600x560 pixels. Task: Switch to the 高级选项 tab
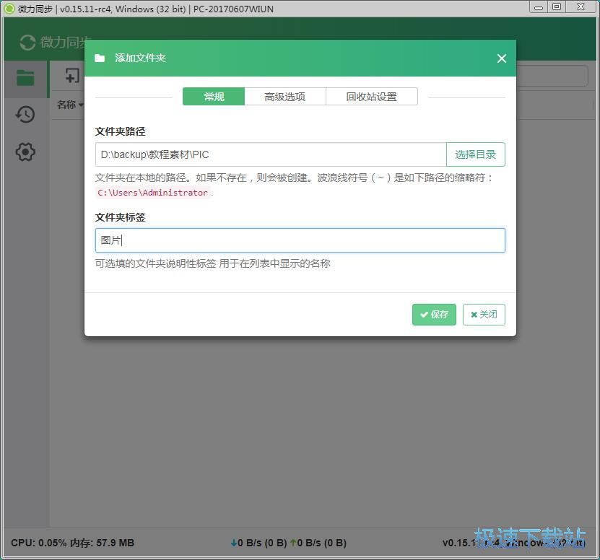285,95
